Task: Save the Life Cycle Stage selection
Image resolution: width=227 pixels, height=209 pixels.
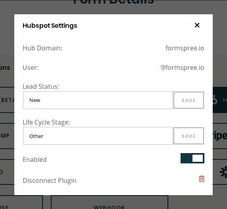Action: [x=189, y=136]
